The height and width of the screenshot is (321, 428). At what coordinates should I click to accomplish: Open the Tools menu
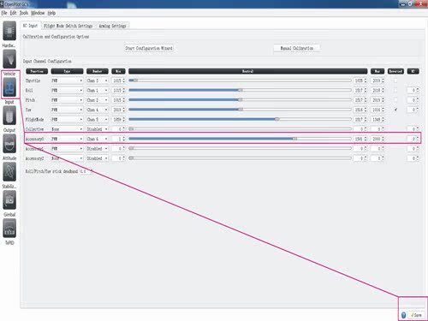pyautogui.click(x=24, y=13)
